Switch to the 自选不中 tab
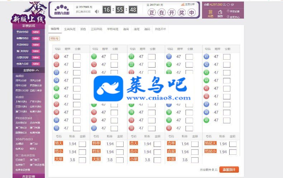The width and height of the screenshot is (283, 178). tap(160, 29)
